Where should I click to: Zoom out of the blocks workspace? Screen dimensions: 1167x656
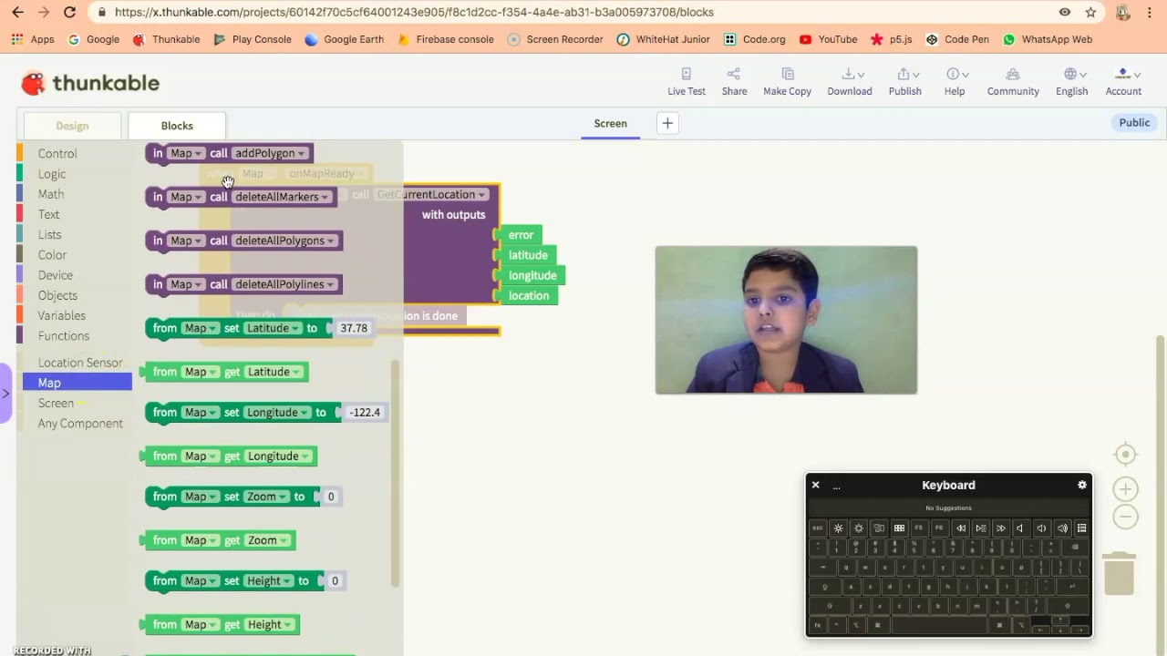click(1126, 517)
